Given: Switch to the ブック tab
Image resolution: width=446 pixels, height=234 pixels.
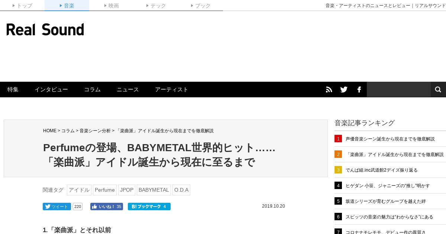Looking at the screenshot, I should 201,6.
